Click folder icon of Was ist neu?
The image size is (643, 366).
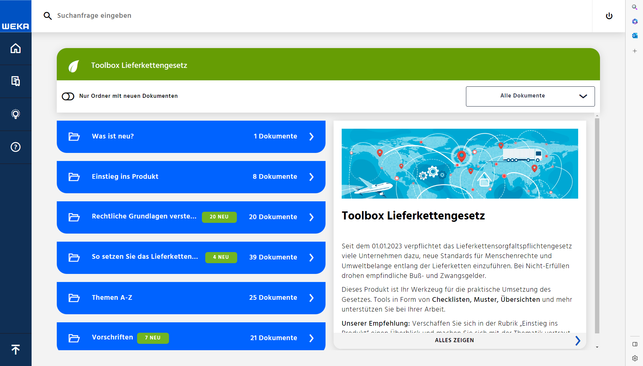tap(74, 136)
